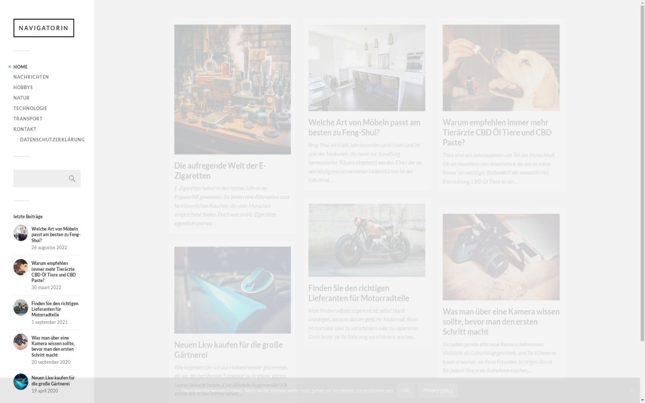This screenshot has height=403, width=645.
Task: Open the 'Welche Art von Möbeln' article headline
Action: coord(364,127)
